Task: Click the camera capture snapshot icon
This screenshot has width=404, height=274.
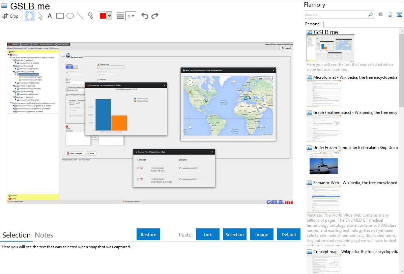Action: click(x=380, y=15)
